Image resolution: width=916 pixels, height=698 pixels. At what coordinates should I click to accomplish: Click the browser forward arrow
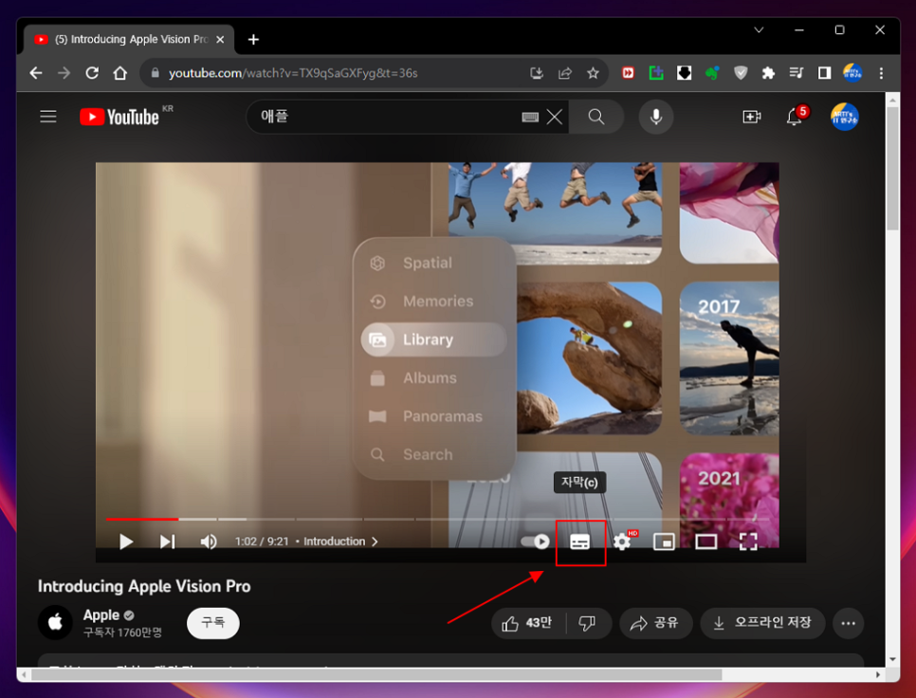pyautogui.click(x=64, y=73)
